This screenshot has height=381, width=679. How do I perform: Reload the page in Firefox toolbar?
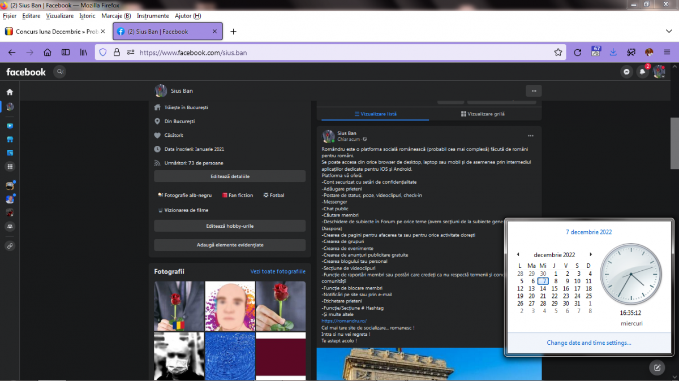click(x=577, y=53)
